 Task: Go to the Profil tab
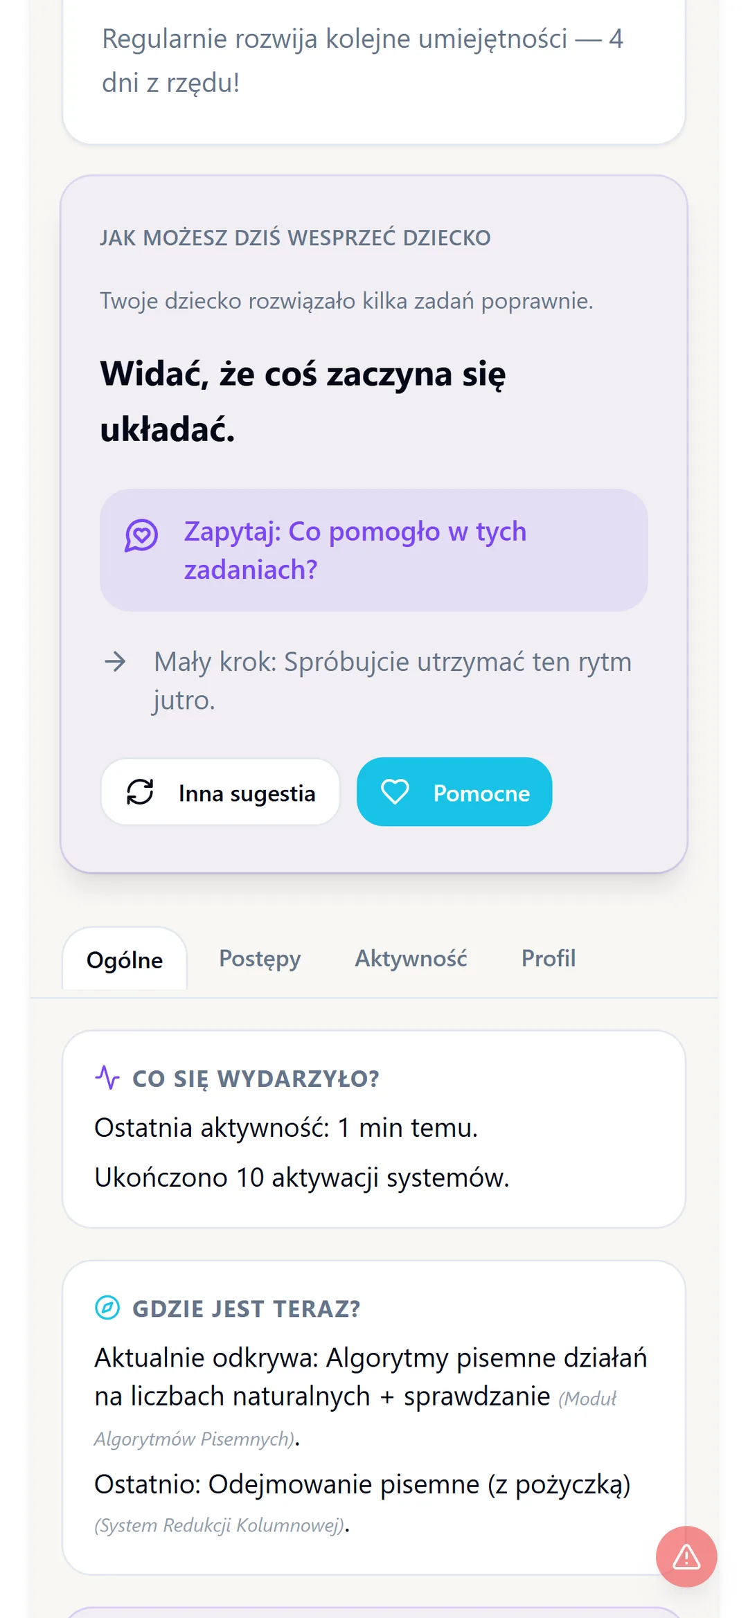pyautogui.click(x=549, y=959)
